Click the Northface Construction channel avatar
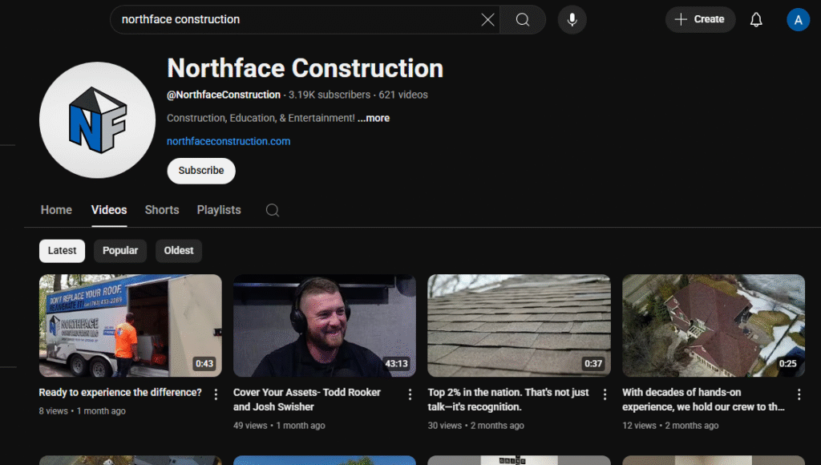 click(x=96, y=119)
